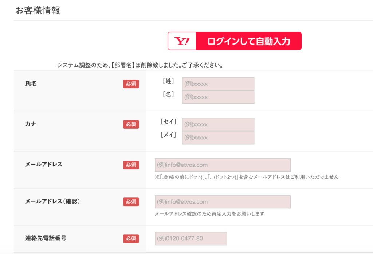Focus the 名 first name field

[218, 97]
